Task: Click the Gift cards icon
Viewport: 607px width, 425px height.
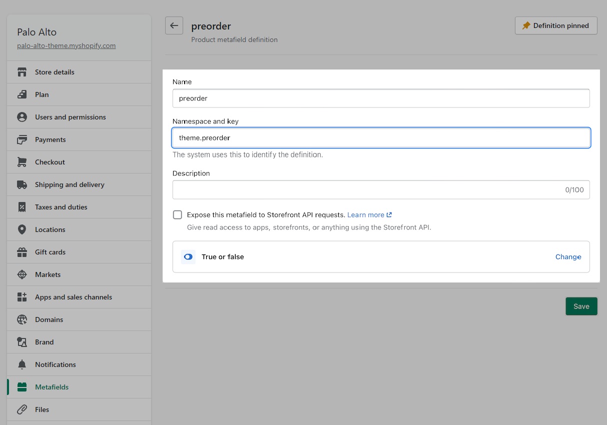Action: pos(22,252)
